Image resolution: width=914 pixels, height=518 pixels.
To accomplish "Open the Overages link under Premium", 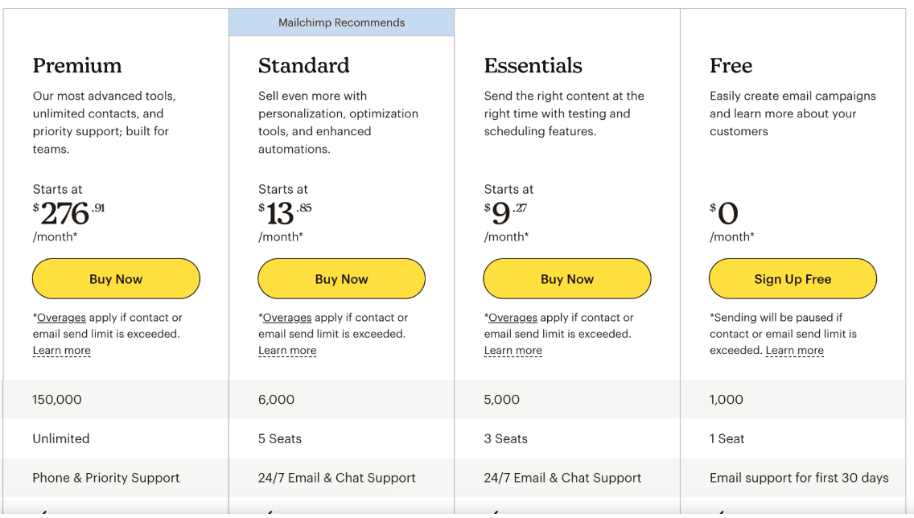I will [x=61, y=318].
